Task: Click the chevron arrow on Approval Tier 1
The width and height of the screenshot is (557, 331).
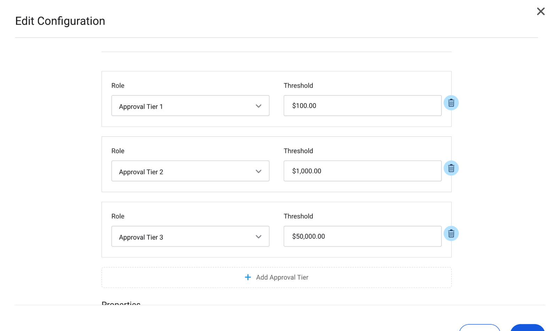Action: pyautogui.click(x=258, y=106)
